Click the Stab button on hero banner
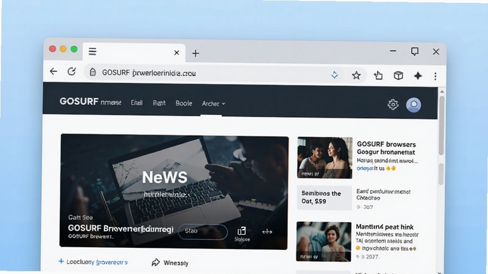 tap(203, 231)
